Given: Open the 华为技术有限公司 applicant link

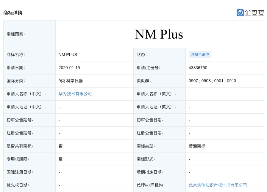Looking at the screenshot, I should tap(75, 94).
